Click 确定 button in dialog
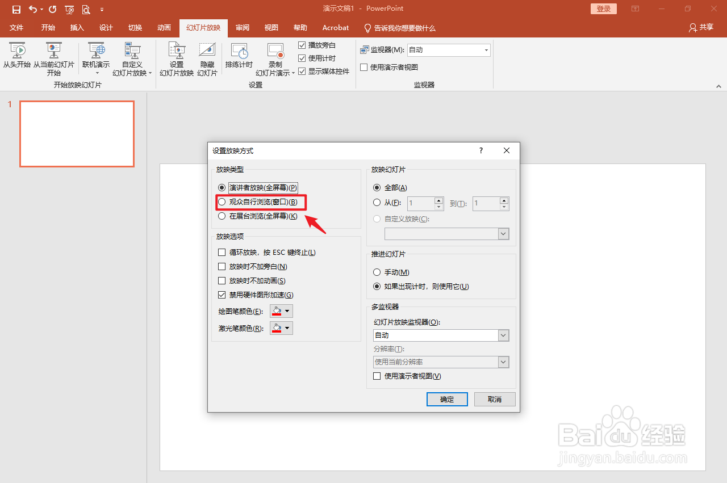 click(x=447, y=399)
